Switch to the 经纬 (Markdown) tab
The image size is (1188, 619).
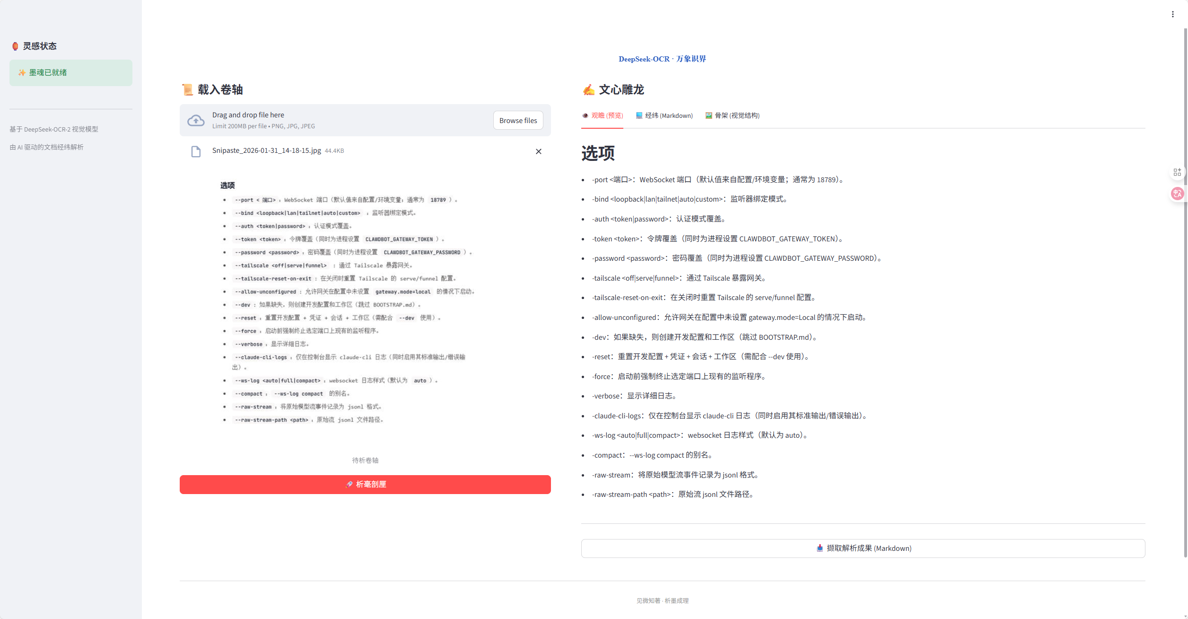664,115
